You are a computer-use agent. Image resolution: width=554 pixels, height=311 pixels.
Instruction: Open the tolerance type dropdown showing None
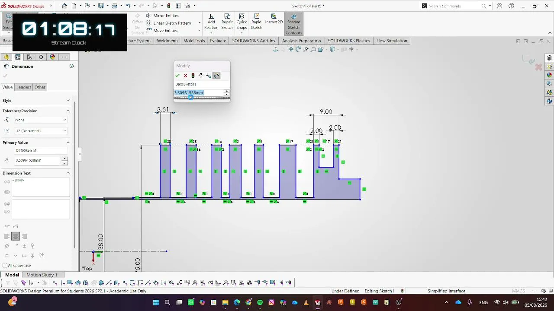coord(41,120)
